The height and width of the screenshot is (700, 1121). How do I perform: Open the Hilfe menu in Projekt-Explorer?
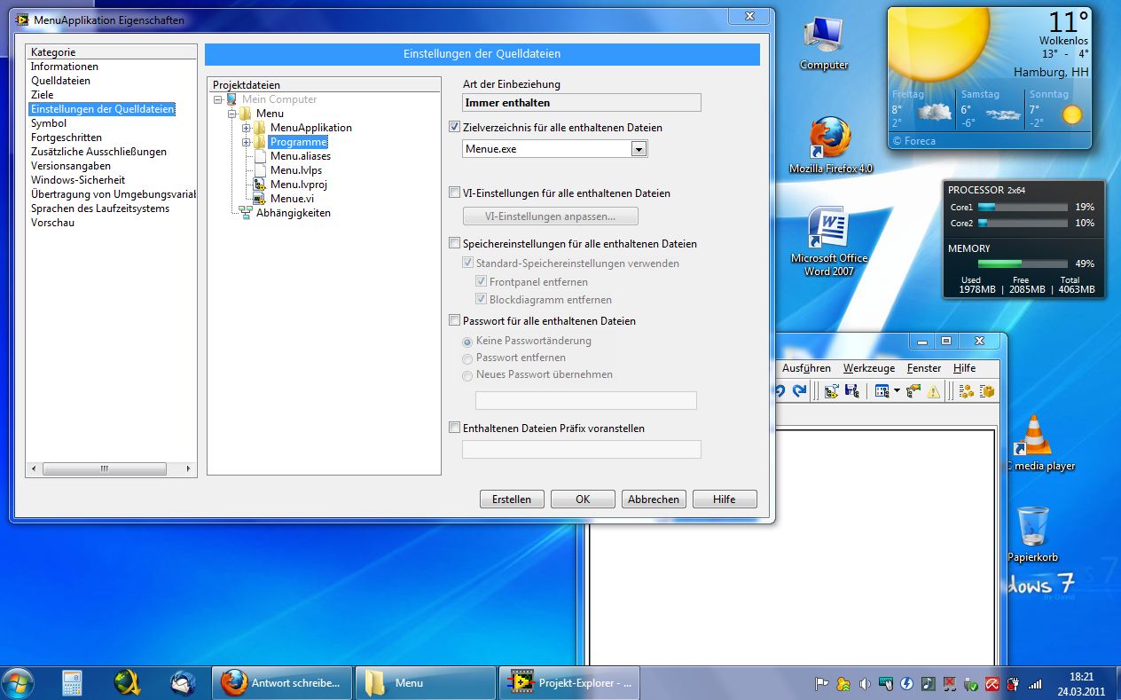[x=964, y=368]
